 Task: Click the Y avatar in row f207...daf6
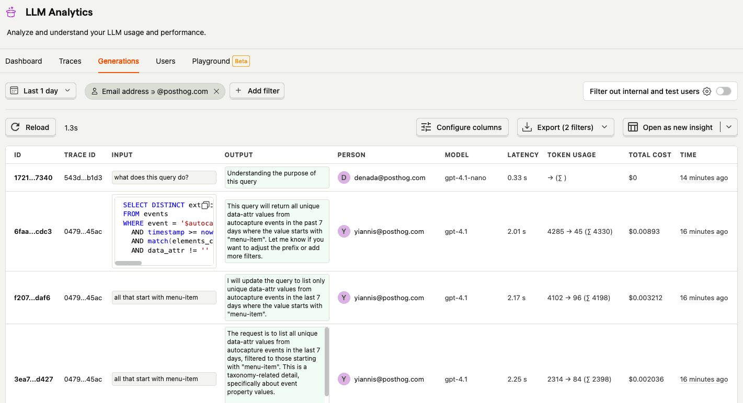click(x=344, y=298)
